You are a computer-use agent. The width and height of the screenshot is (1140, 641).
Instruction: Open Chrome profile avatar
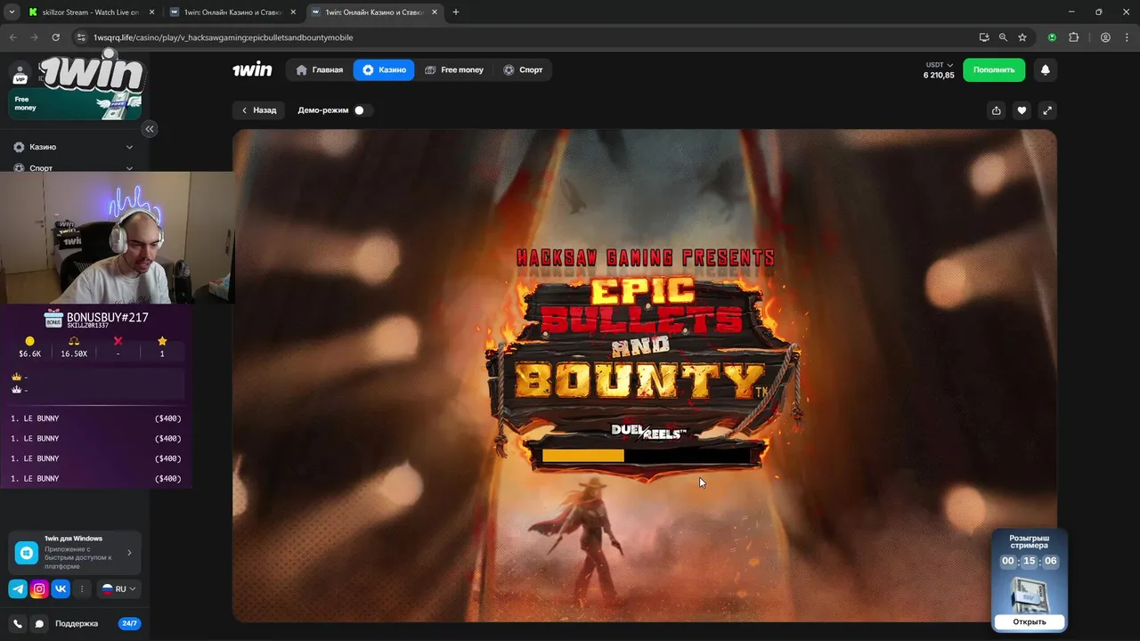(1105, 37)
